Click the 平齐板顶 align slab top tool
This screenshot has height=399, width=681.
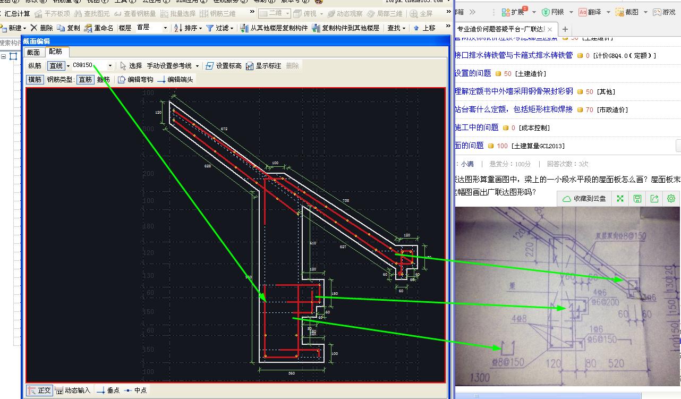click(53, 14)
